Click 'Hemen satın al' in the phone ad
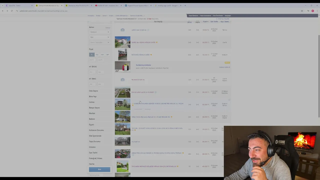This screenshot has width=320, height=180. coord(224,67)
